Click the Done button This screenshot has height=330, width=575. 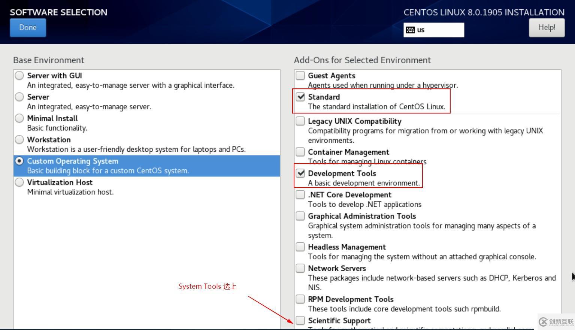coord(28,28)
